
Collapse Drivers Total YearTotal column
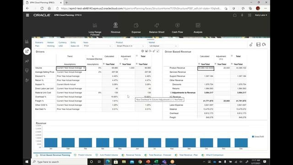tap(136, 64)
